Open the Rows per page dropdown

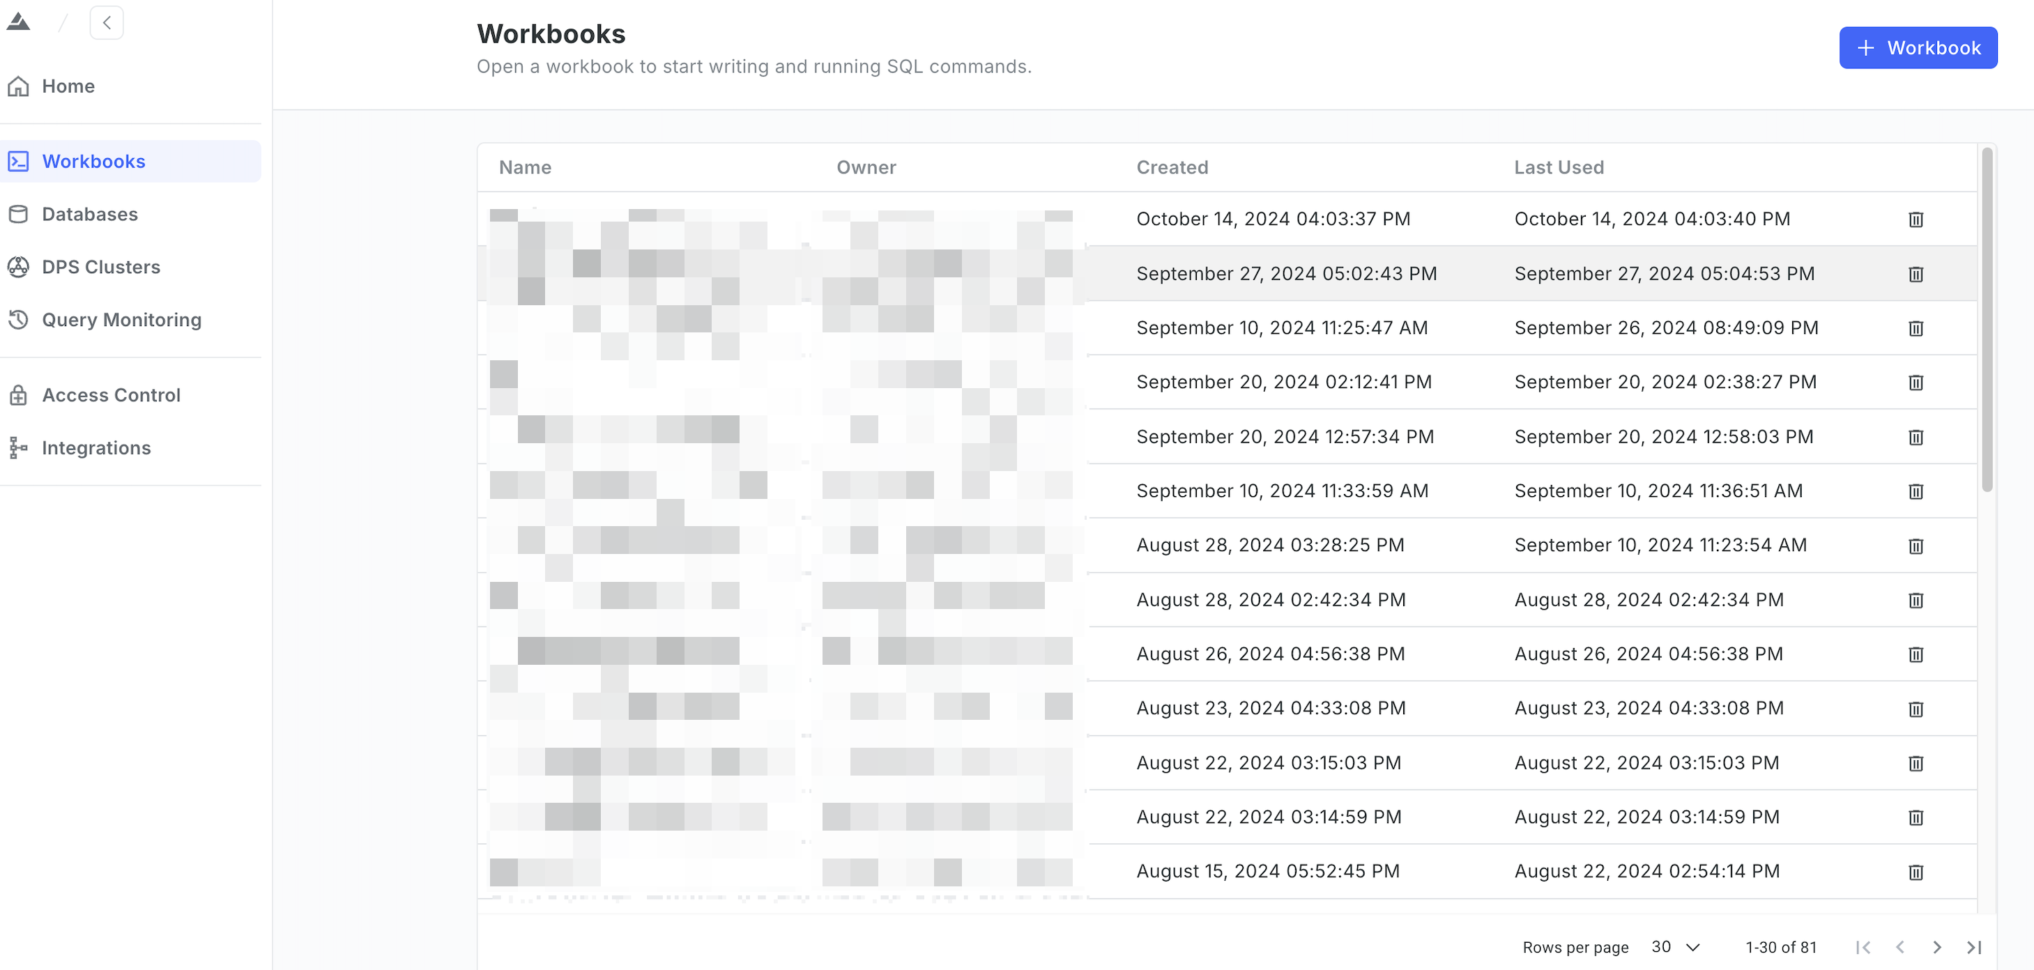(1675, 947)
